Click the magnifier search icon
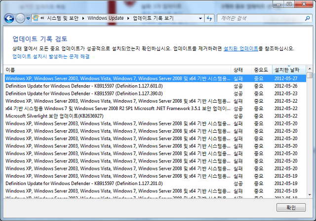The height and width of the screenshot is (221, 316). click(307, 19)
